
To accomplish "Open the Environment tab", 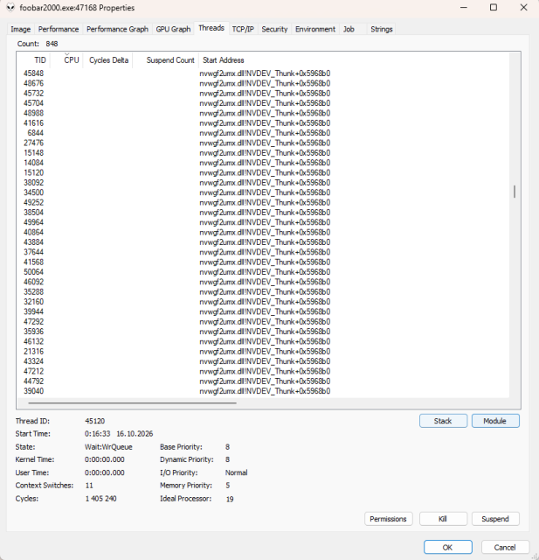I will click(315, 29).
